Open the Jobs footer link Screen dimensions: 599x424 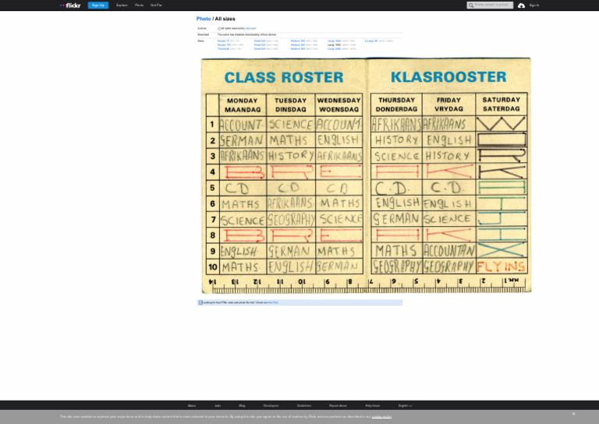point(218,405)
